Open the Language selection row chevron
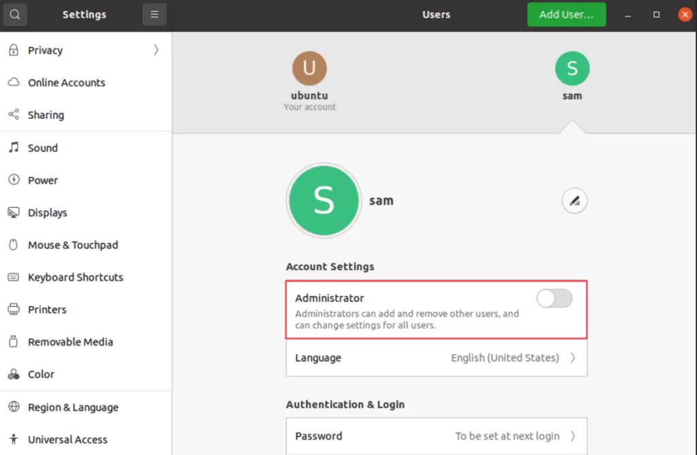This screenshot has height=455, width=697. [x=572, y=358]
